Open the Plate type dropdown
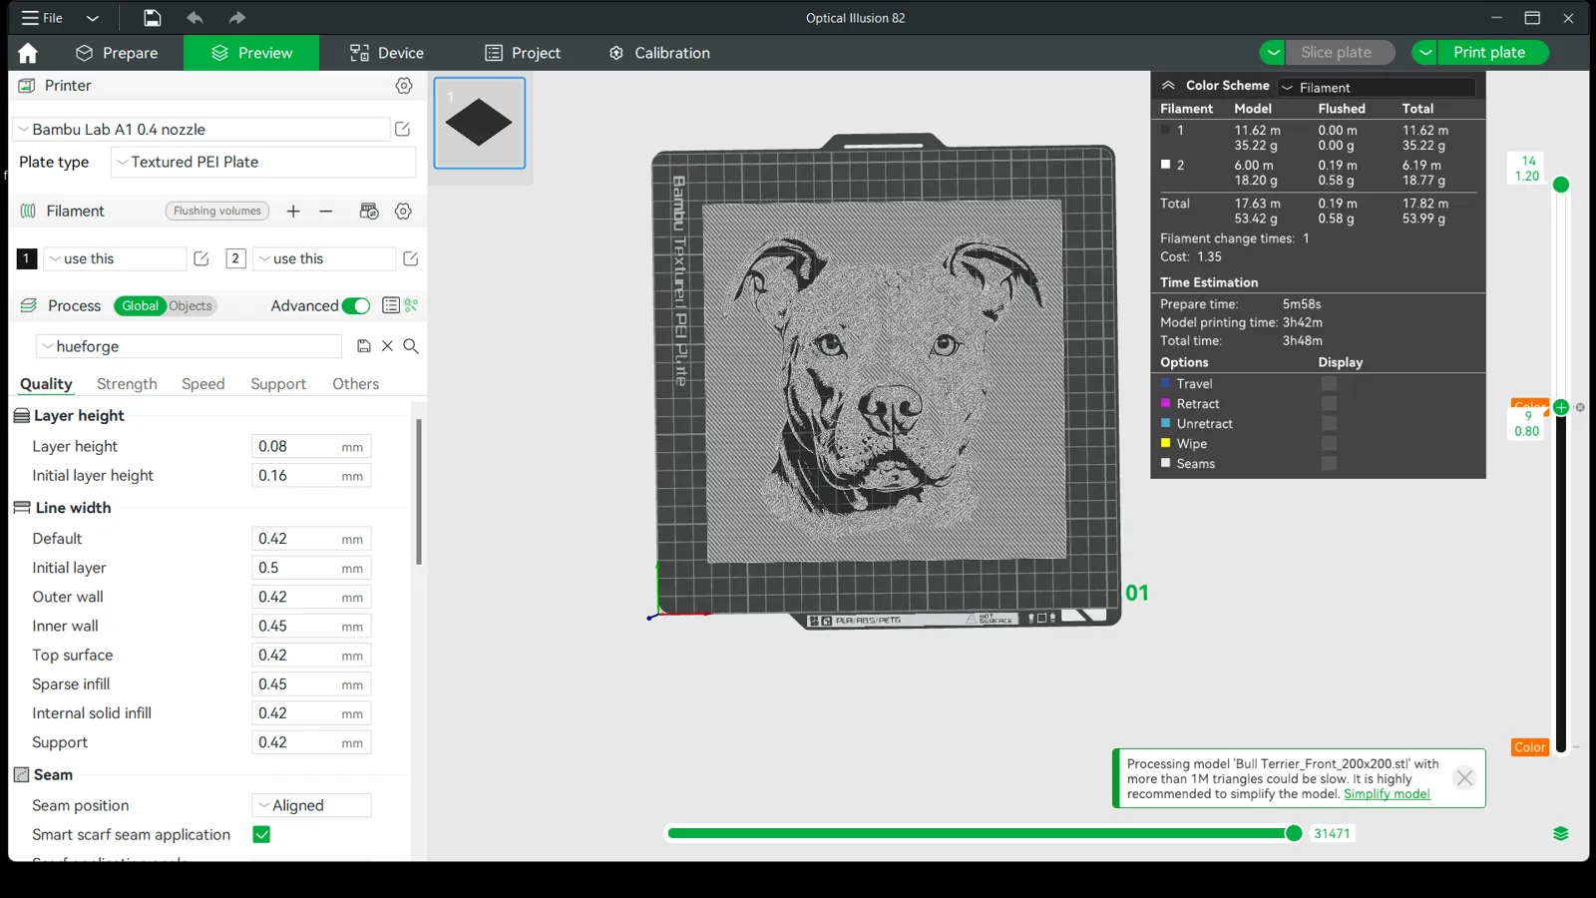1596x898 pixels. point(263,162)
